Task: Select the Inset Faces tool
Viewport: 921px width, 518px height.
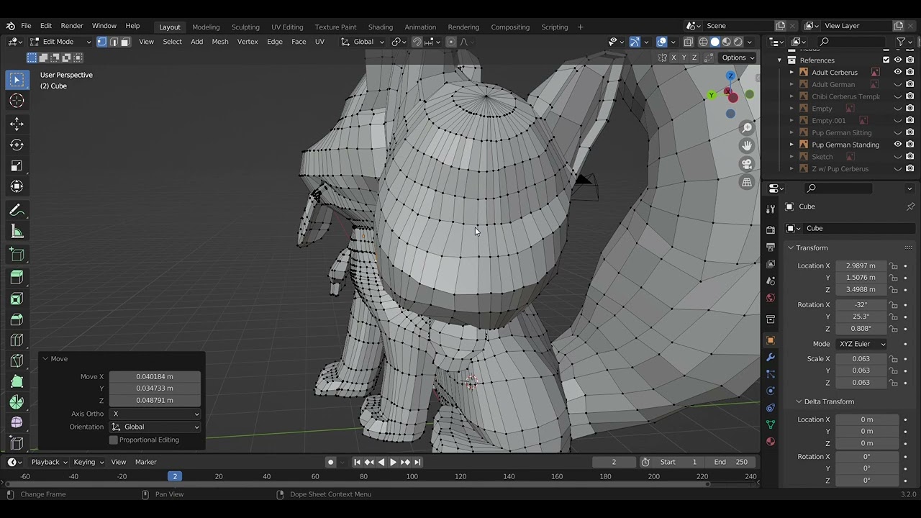Action: [x=17, y=299]
